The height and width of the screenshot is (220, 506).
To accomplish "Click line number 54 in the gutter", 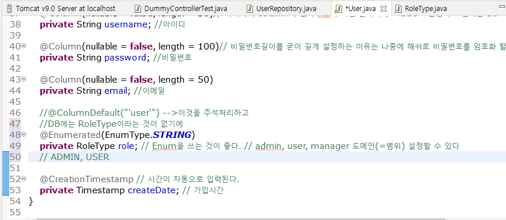I will tap(15, 201).
